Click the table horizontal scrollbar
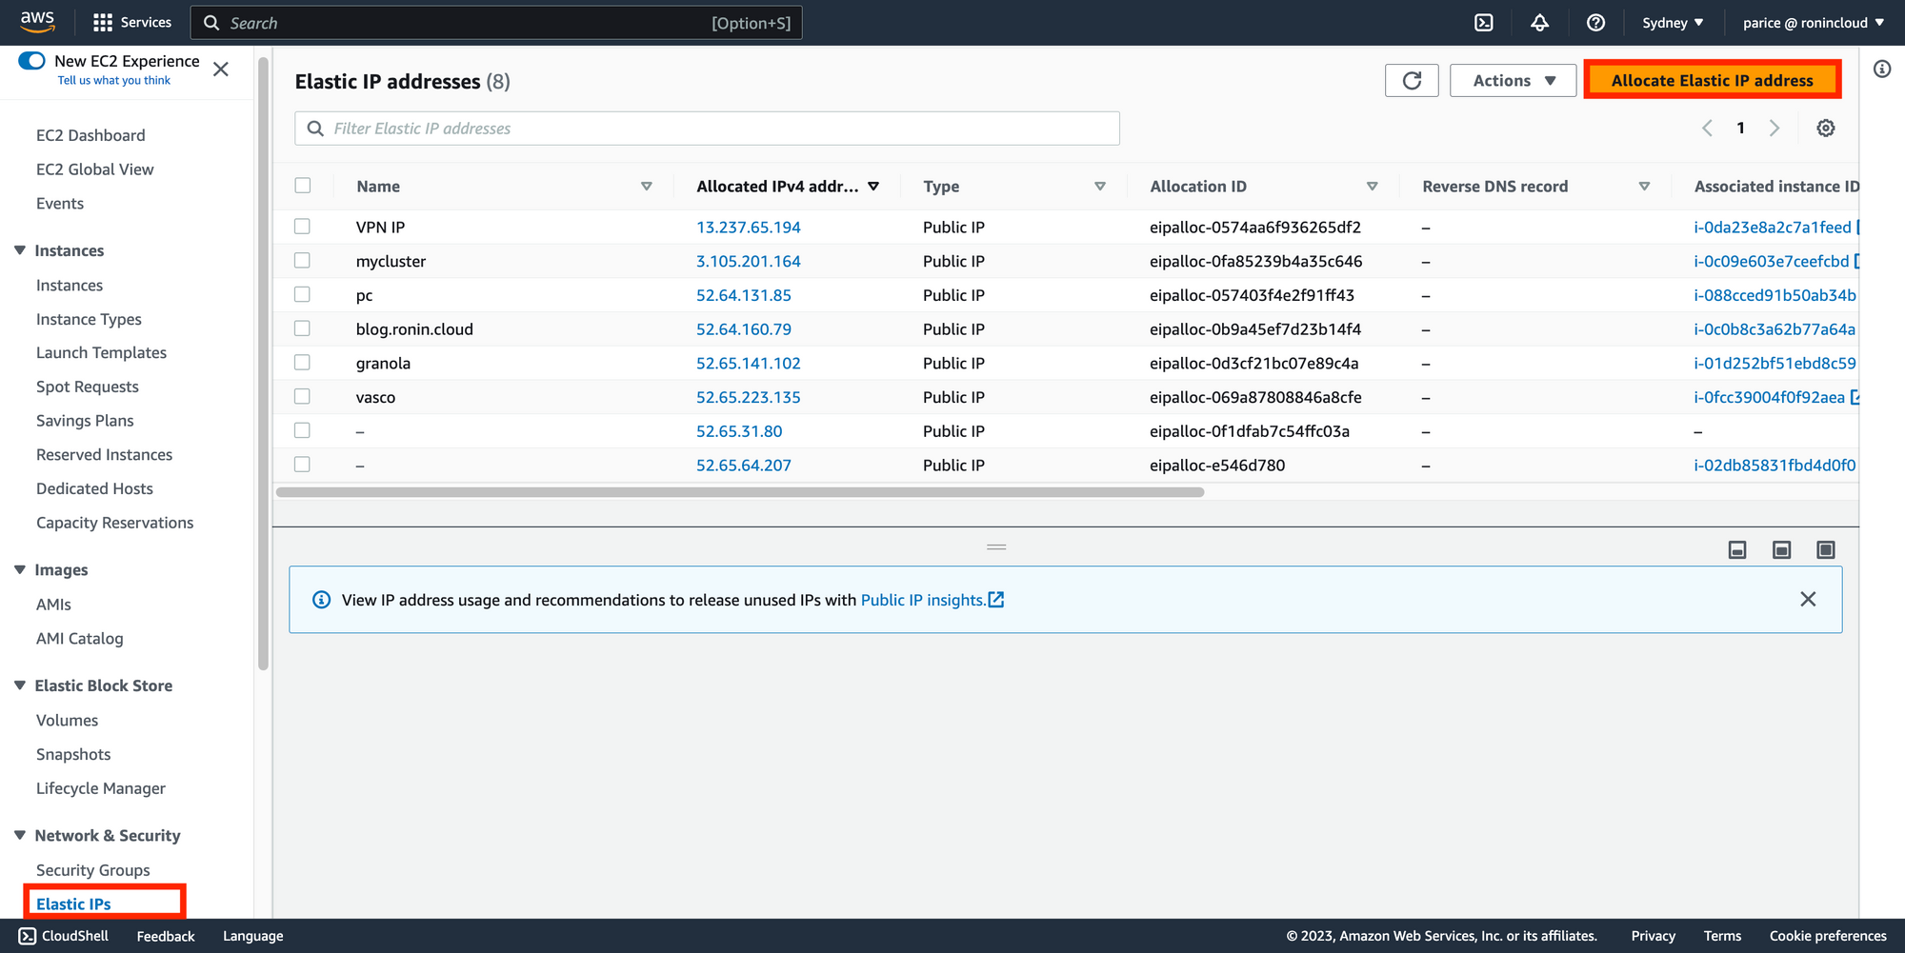1905x953 pixels. coord(740,492)
